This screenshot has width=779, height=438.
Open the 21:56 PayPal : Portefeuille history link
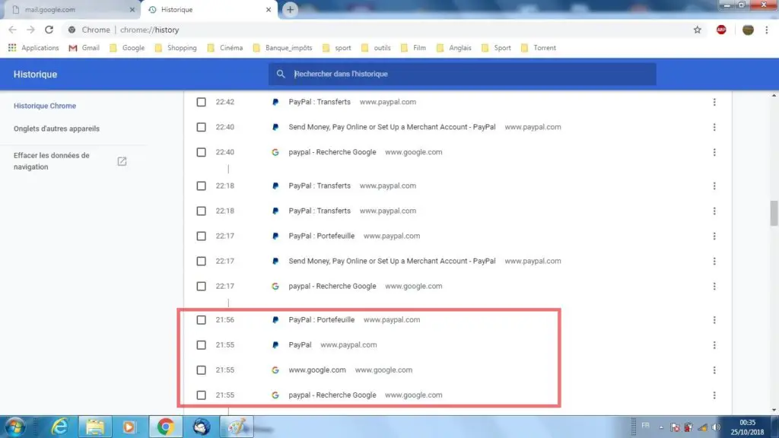click(322, 320)
